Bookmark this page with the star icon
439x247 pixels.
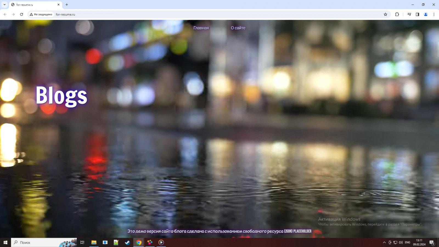pyautogui.click(x=385, y=14)
